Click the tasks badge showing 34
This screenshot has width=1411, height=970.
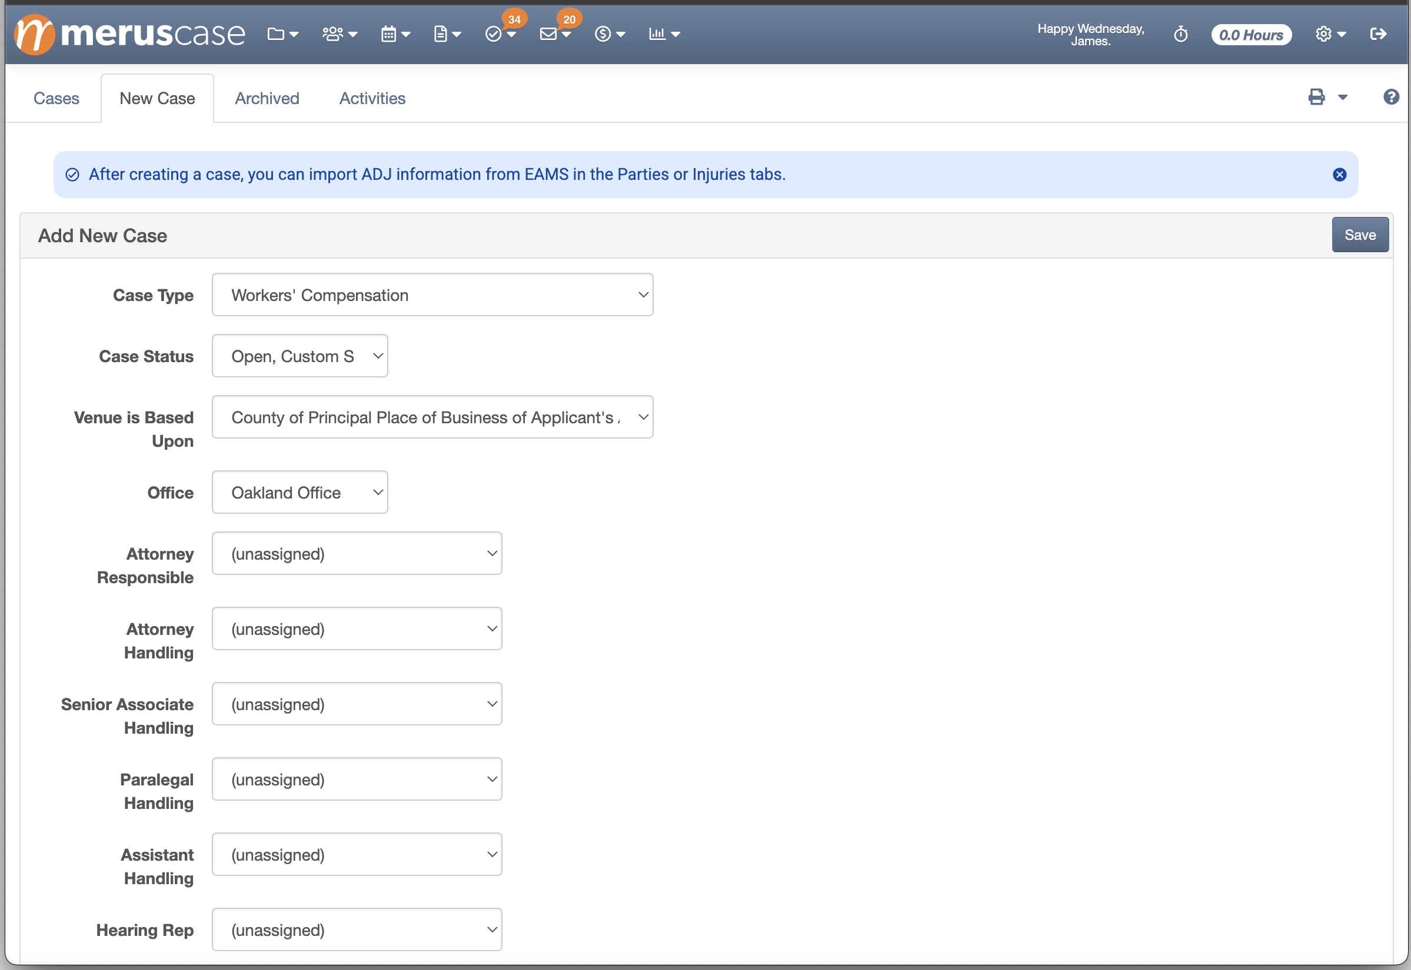click(514, 19)
